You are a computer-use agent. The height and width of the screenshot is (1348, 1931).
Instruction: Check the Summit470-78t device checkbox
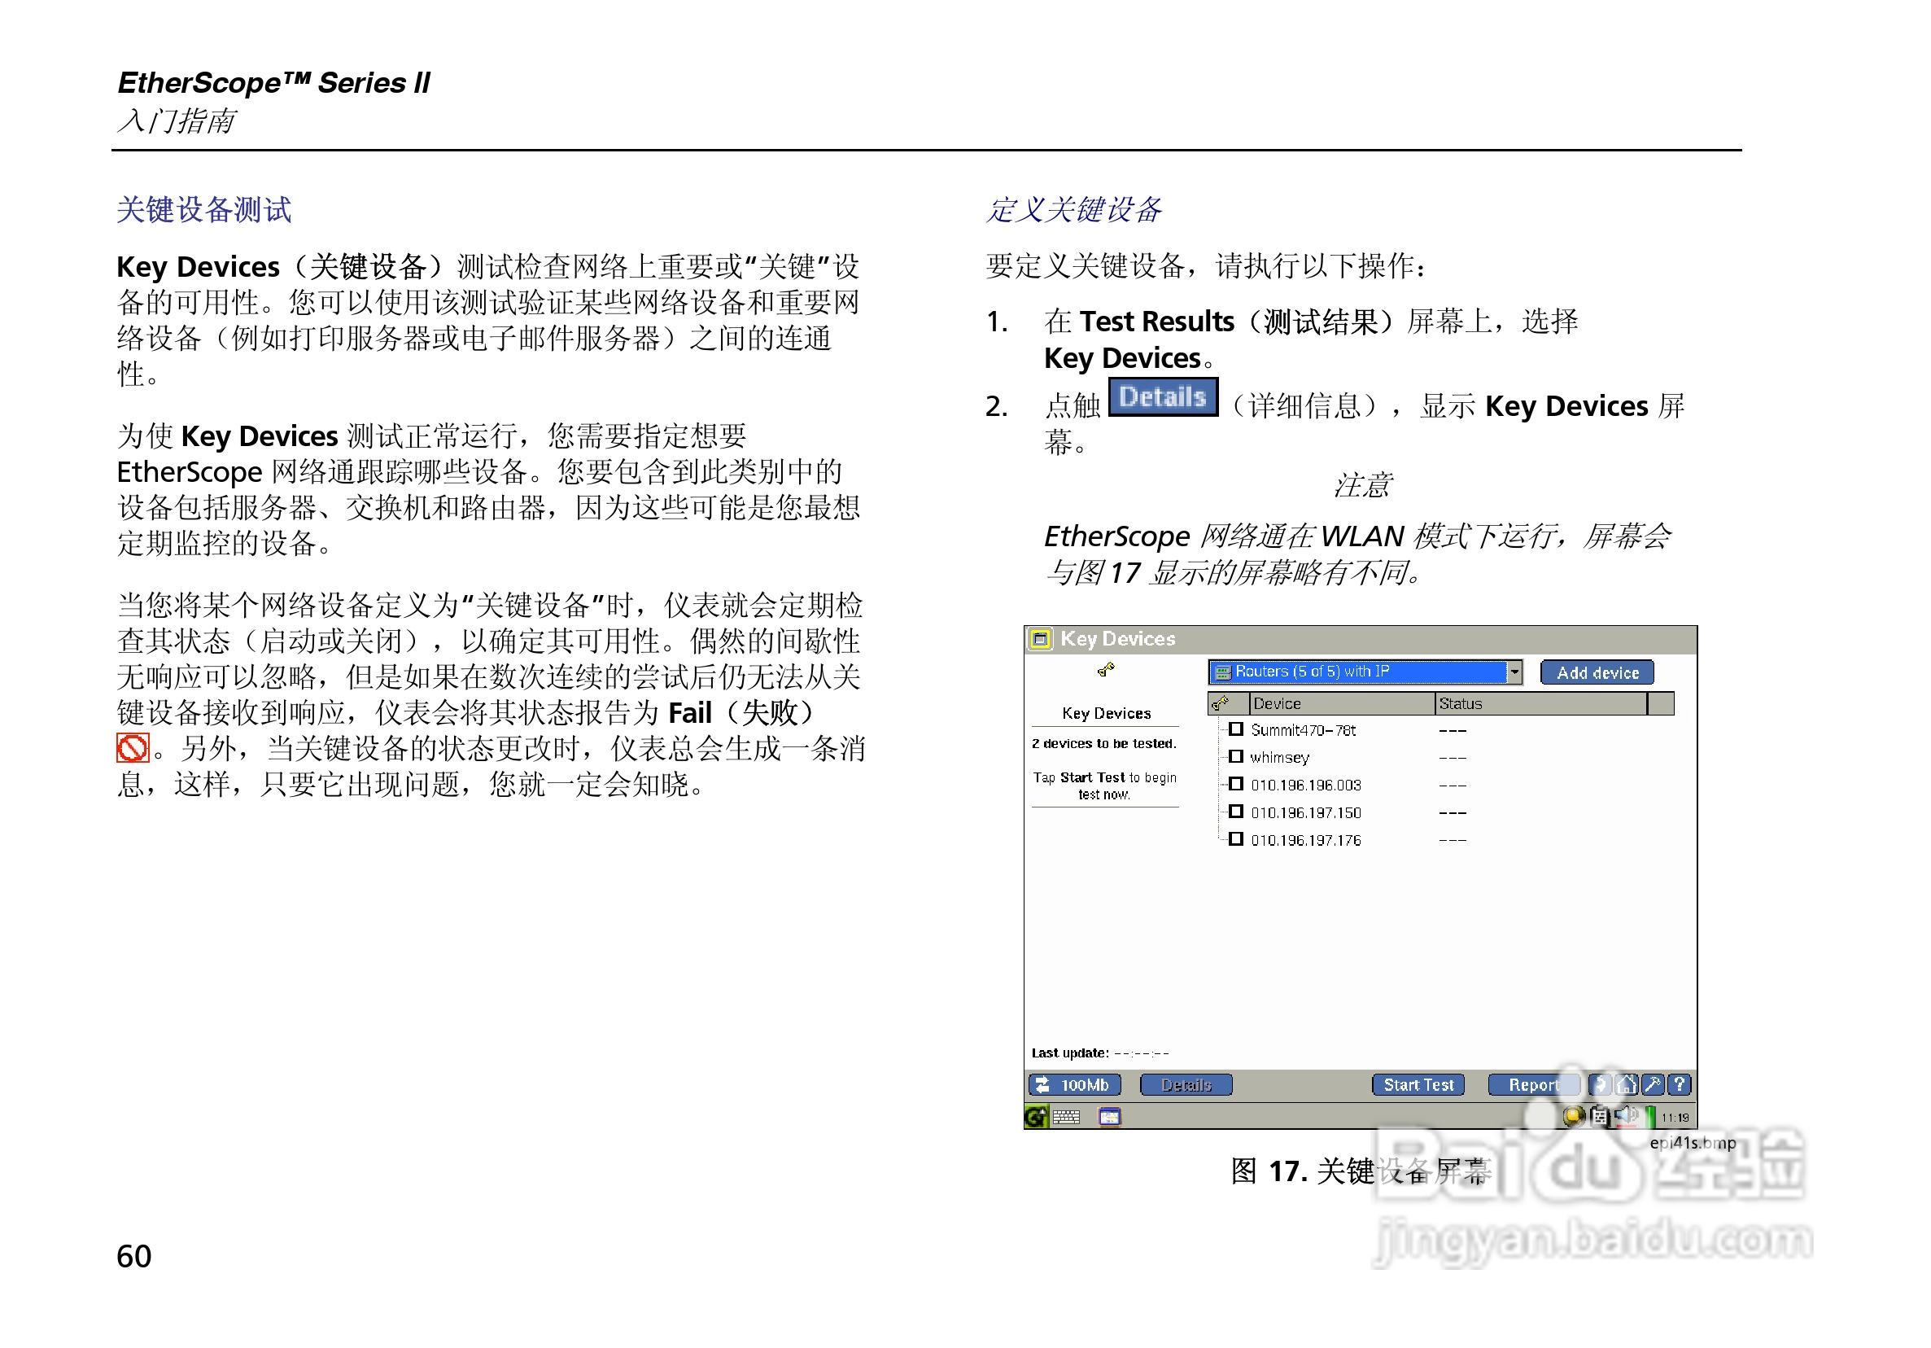(1235, 729)
